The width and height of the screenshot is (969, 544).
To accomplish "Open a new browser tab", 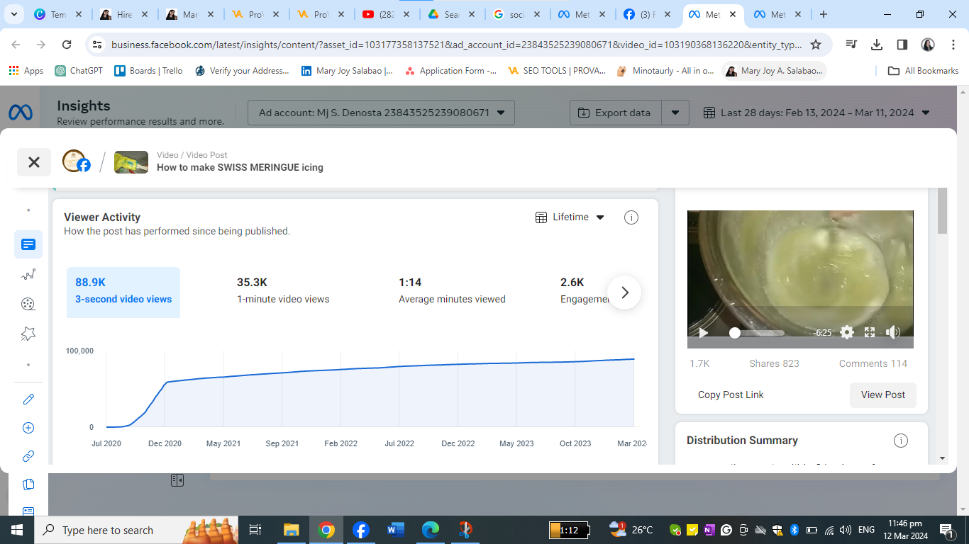I will coord(824,14).
